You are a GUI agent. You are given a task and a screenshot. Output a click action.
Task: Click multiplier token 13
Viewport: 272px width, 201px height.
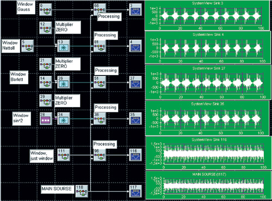(64, 46)
